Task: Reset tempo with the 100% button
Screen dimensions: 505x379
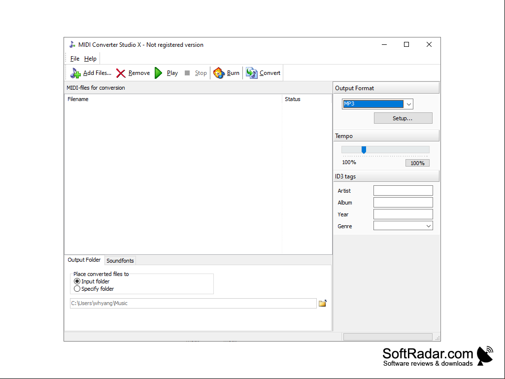Action: (417, 163)
